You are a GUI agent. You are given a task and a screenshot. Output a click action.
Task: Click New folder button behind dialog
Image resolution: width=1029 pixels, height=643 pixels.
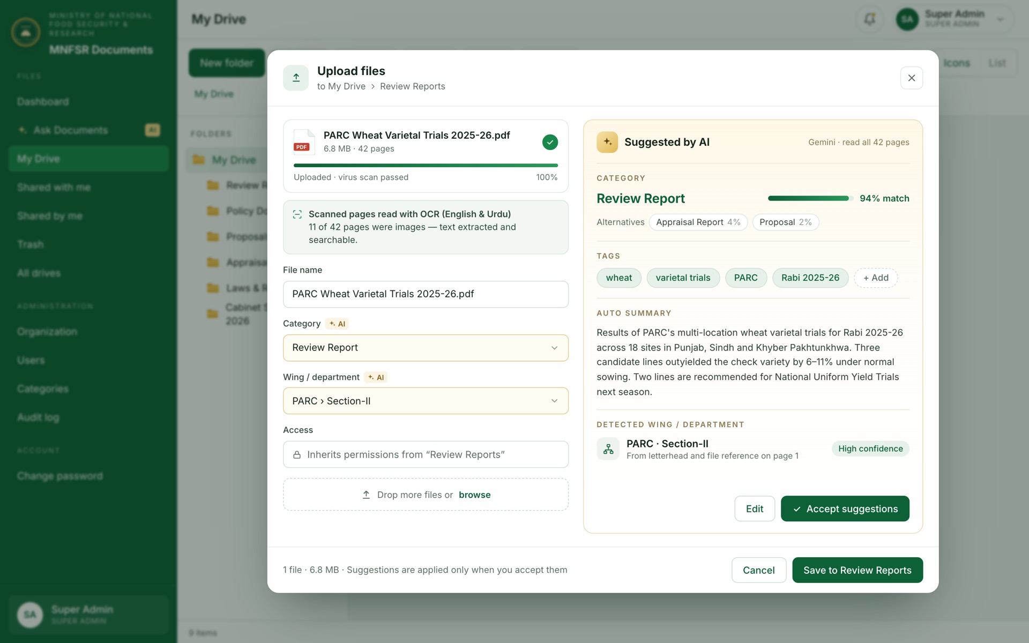(x=227, y=63)
